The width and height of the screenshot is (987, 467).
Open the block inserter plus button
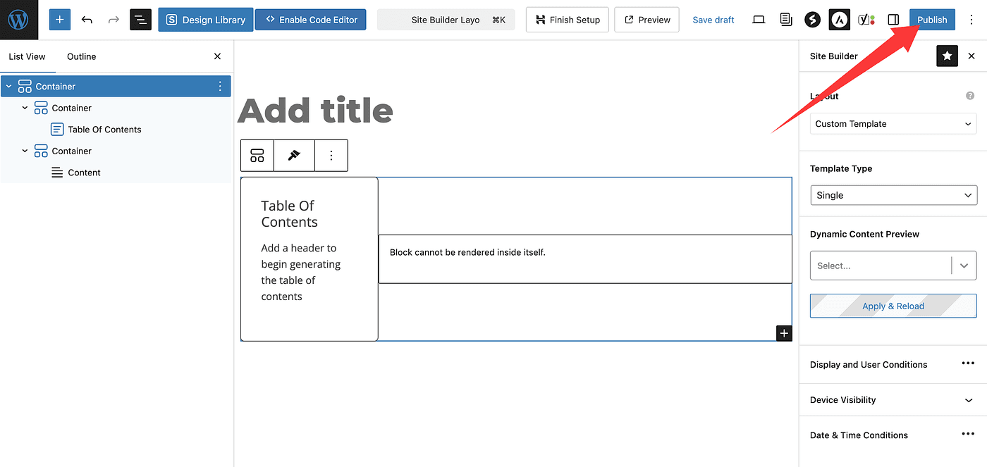60,20
